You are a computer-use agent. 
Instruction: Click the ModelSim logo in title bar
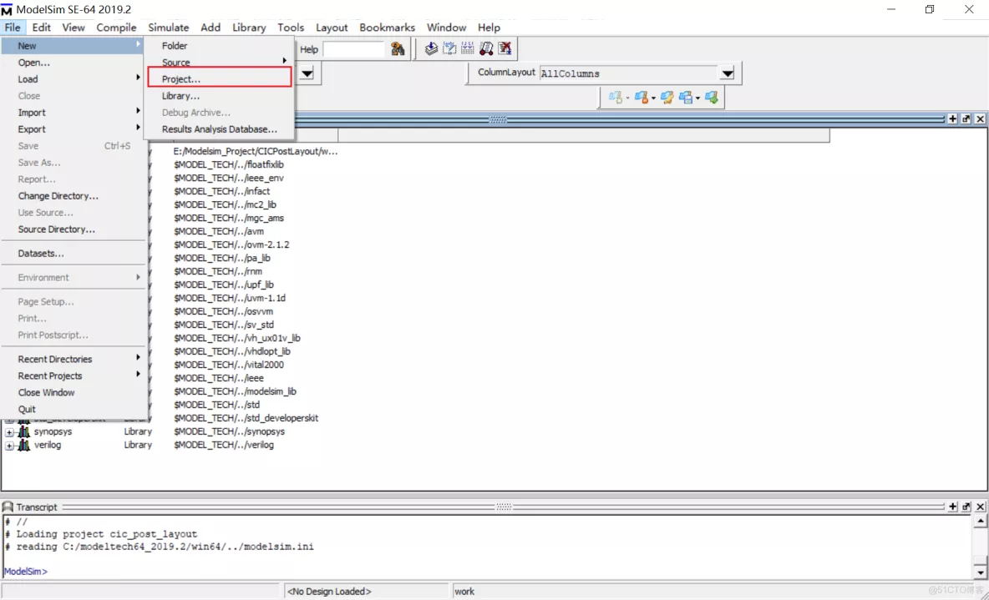point(7,9)
